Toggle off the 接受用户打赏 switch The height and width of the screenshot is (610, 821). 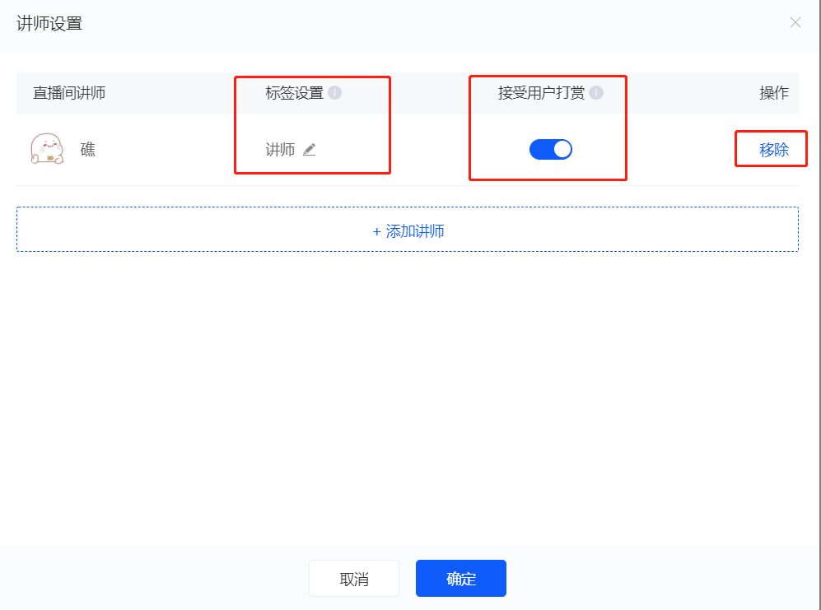tap(550, 149)
